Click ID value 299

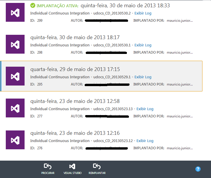40,21
